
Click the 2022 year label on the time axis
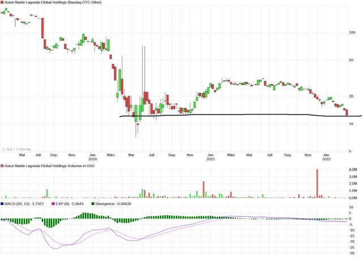coord(326,159)
